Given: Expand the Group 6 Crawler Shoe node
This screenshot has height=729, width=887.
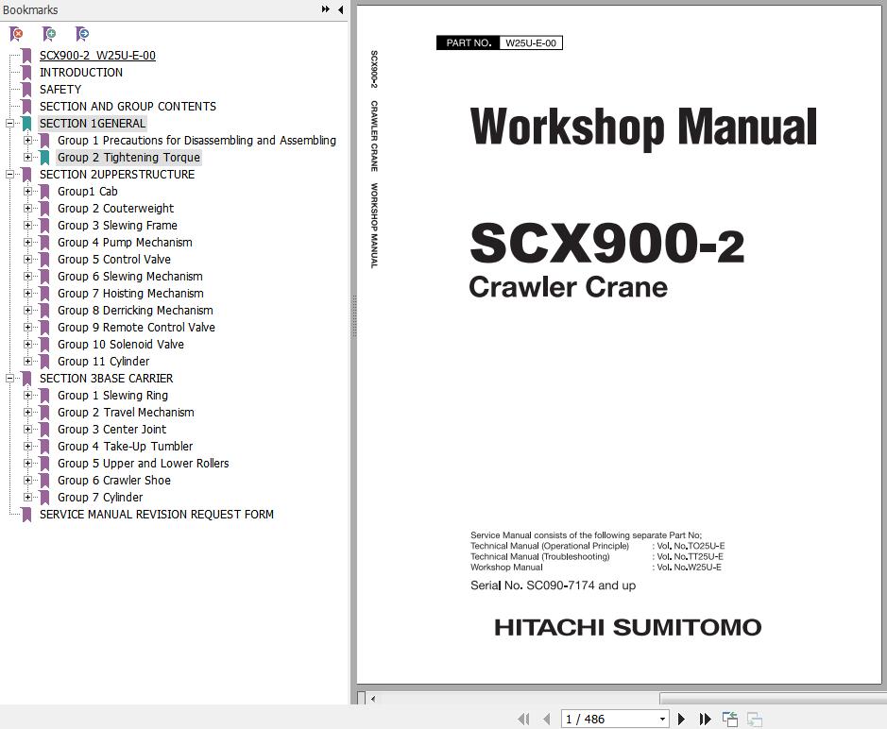Looking at the screenshot, I should (27, 480).
